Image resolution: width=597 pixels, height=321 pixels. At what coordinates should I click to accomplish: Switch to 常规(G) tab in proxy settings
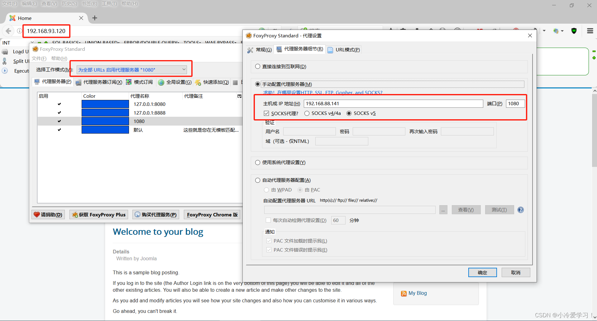260,50
